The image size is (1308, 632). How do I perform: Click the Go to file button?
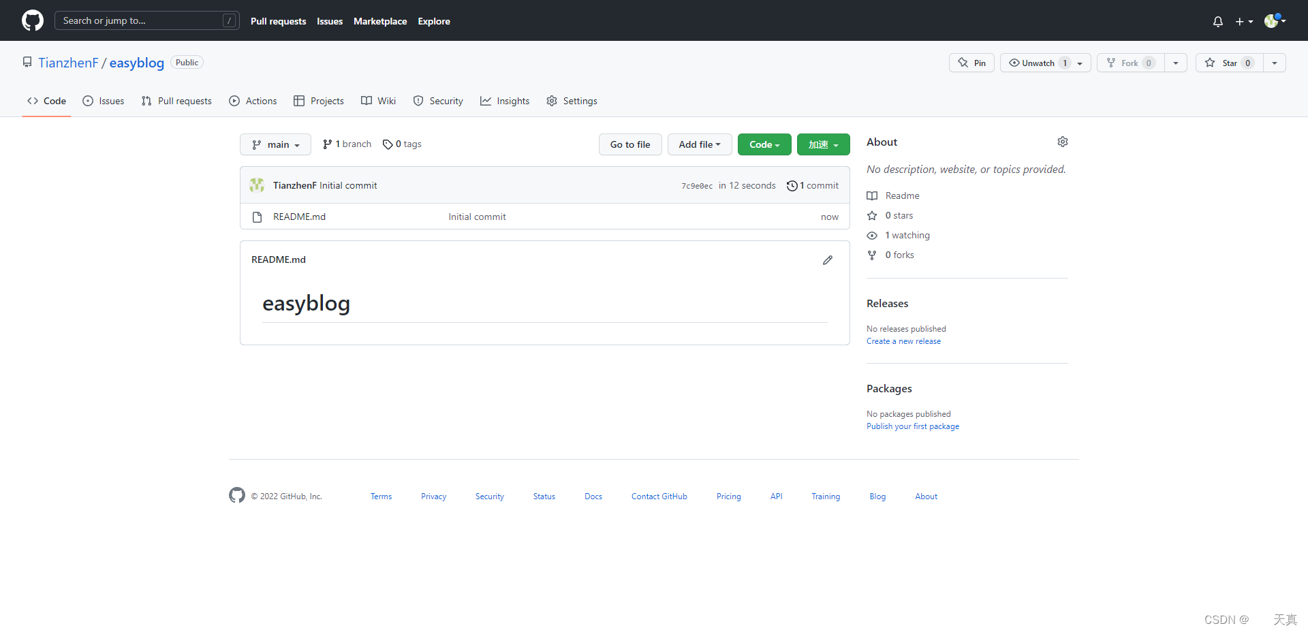coord(630,144)
